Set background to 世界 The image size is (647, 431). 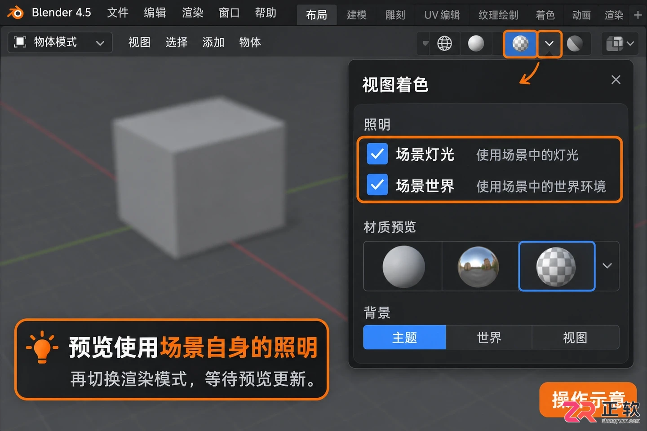point(489,337)
